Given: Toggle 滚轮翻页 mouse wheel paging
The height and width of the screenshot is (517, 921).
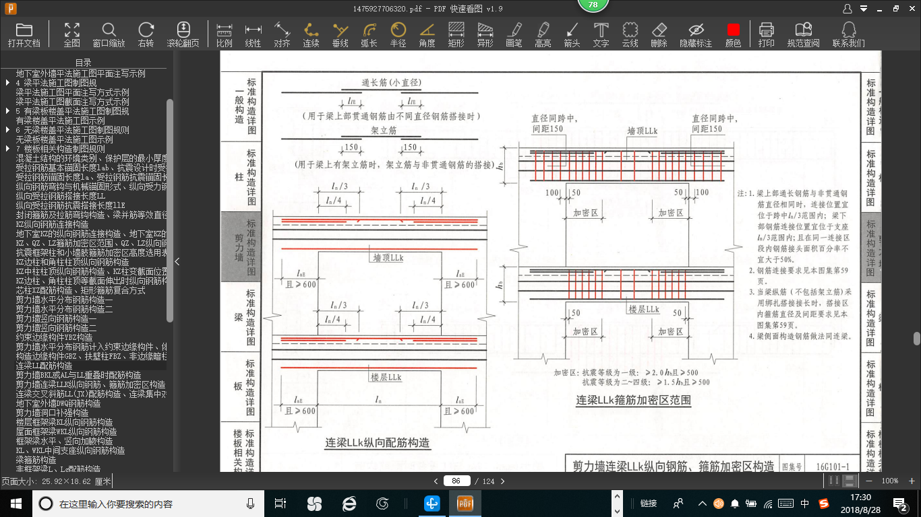Looking at the screenshot, I should [183, 34].
